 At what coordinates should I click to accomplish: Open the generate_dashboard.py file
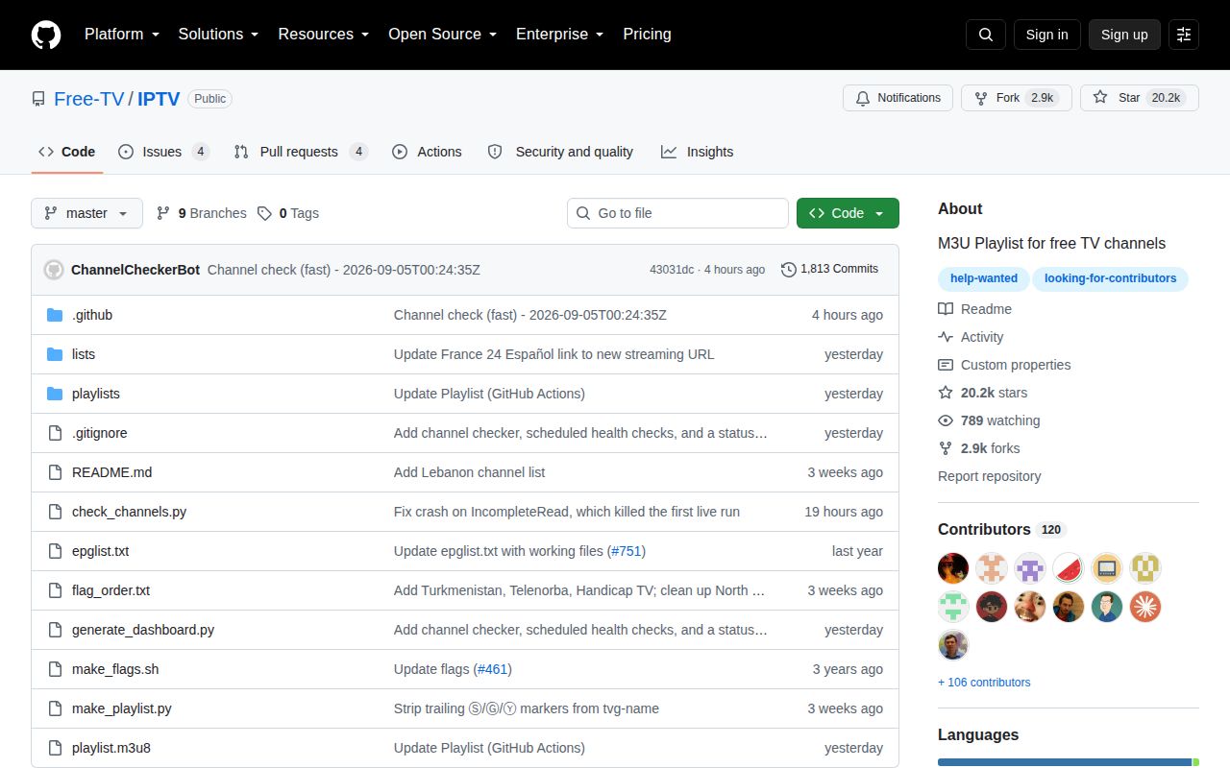[143, 630]
